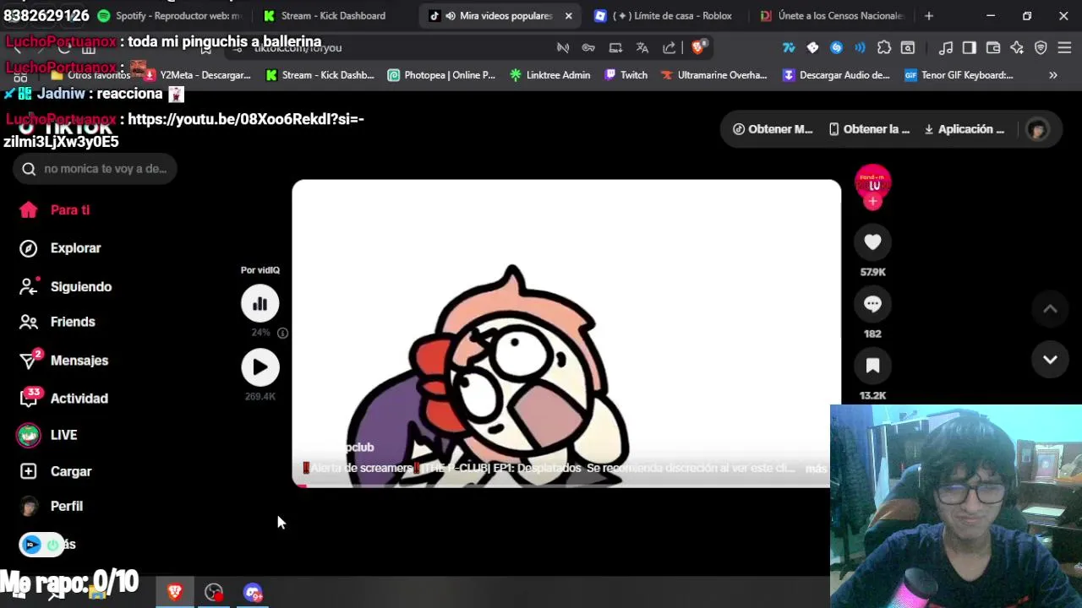Screen dimensions: 1082x608
Task: Save the video with the bookmark icon
Action: [872, 366]
